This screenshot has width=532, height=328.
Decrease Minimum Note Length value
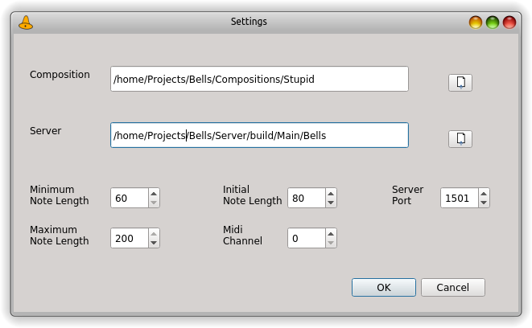[x=154, y=203]
